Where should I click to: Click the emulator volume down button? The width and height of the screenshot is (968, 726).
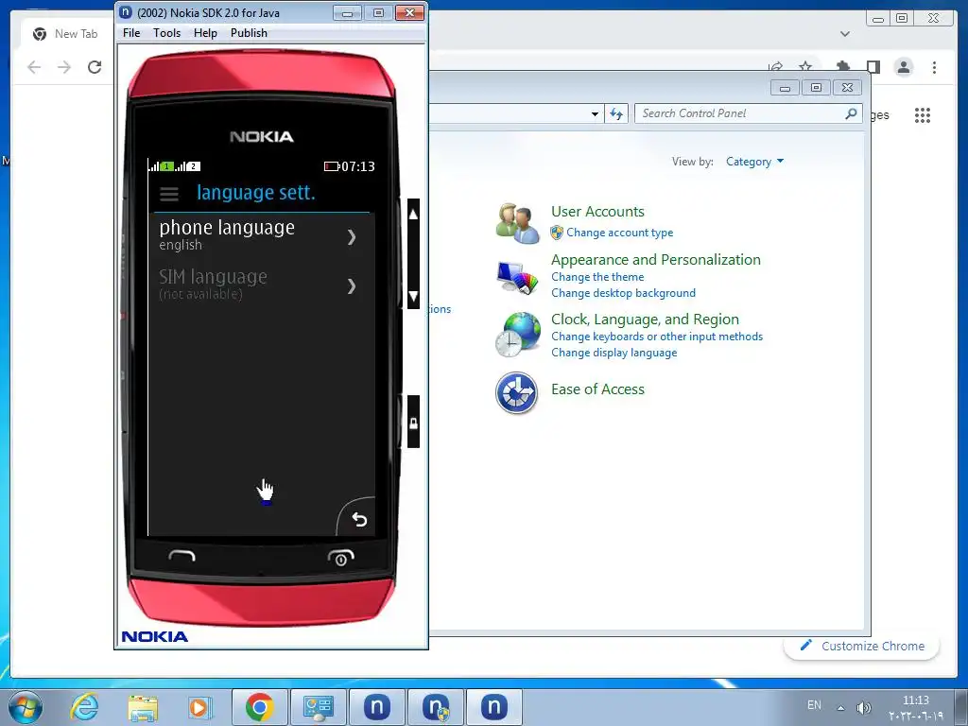point(413,295)
